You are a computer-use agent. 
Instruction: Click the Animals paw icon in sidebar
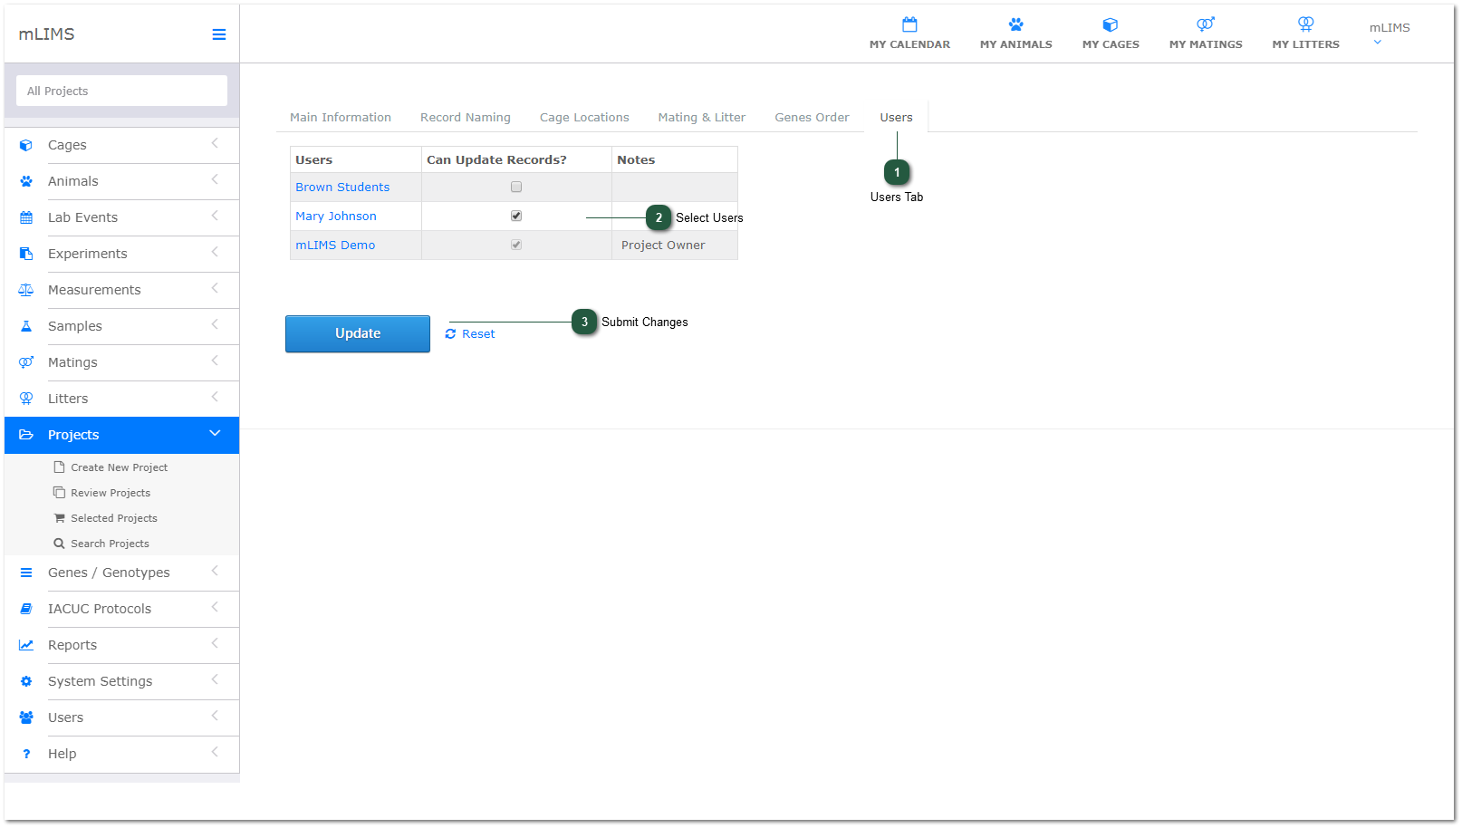[26, 181]
